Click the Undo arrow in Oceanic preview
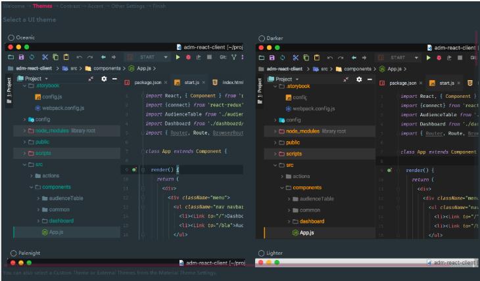Viewport: 480px width, 281px height. click(80, 57)
